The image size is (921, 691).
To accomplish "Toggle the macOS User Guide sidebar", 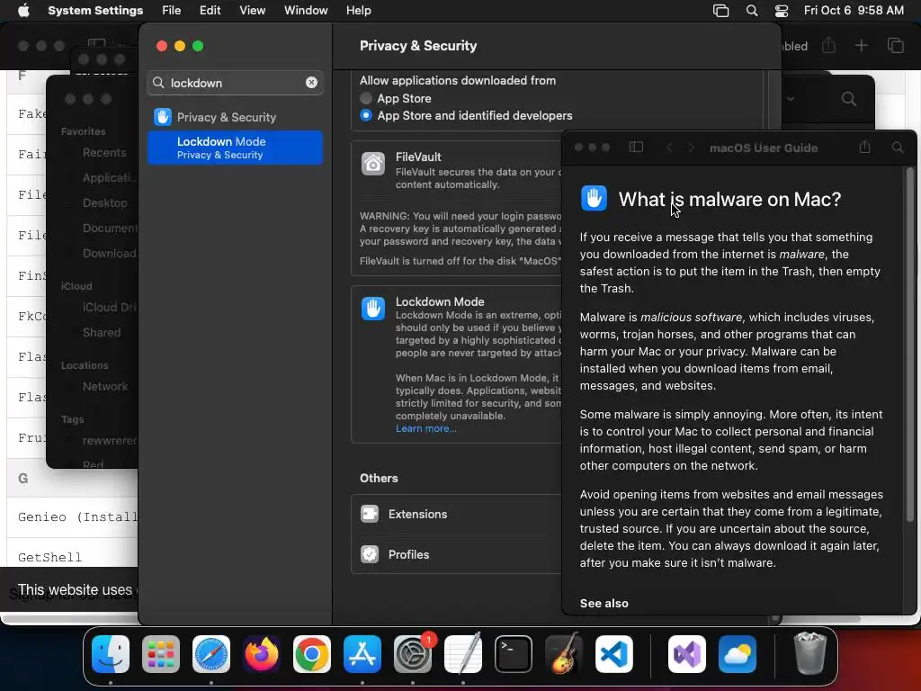I will (x=636, y=148).
